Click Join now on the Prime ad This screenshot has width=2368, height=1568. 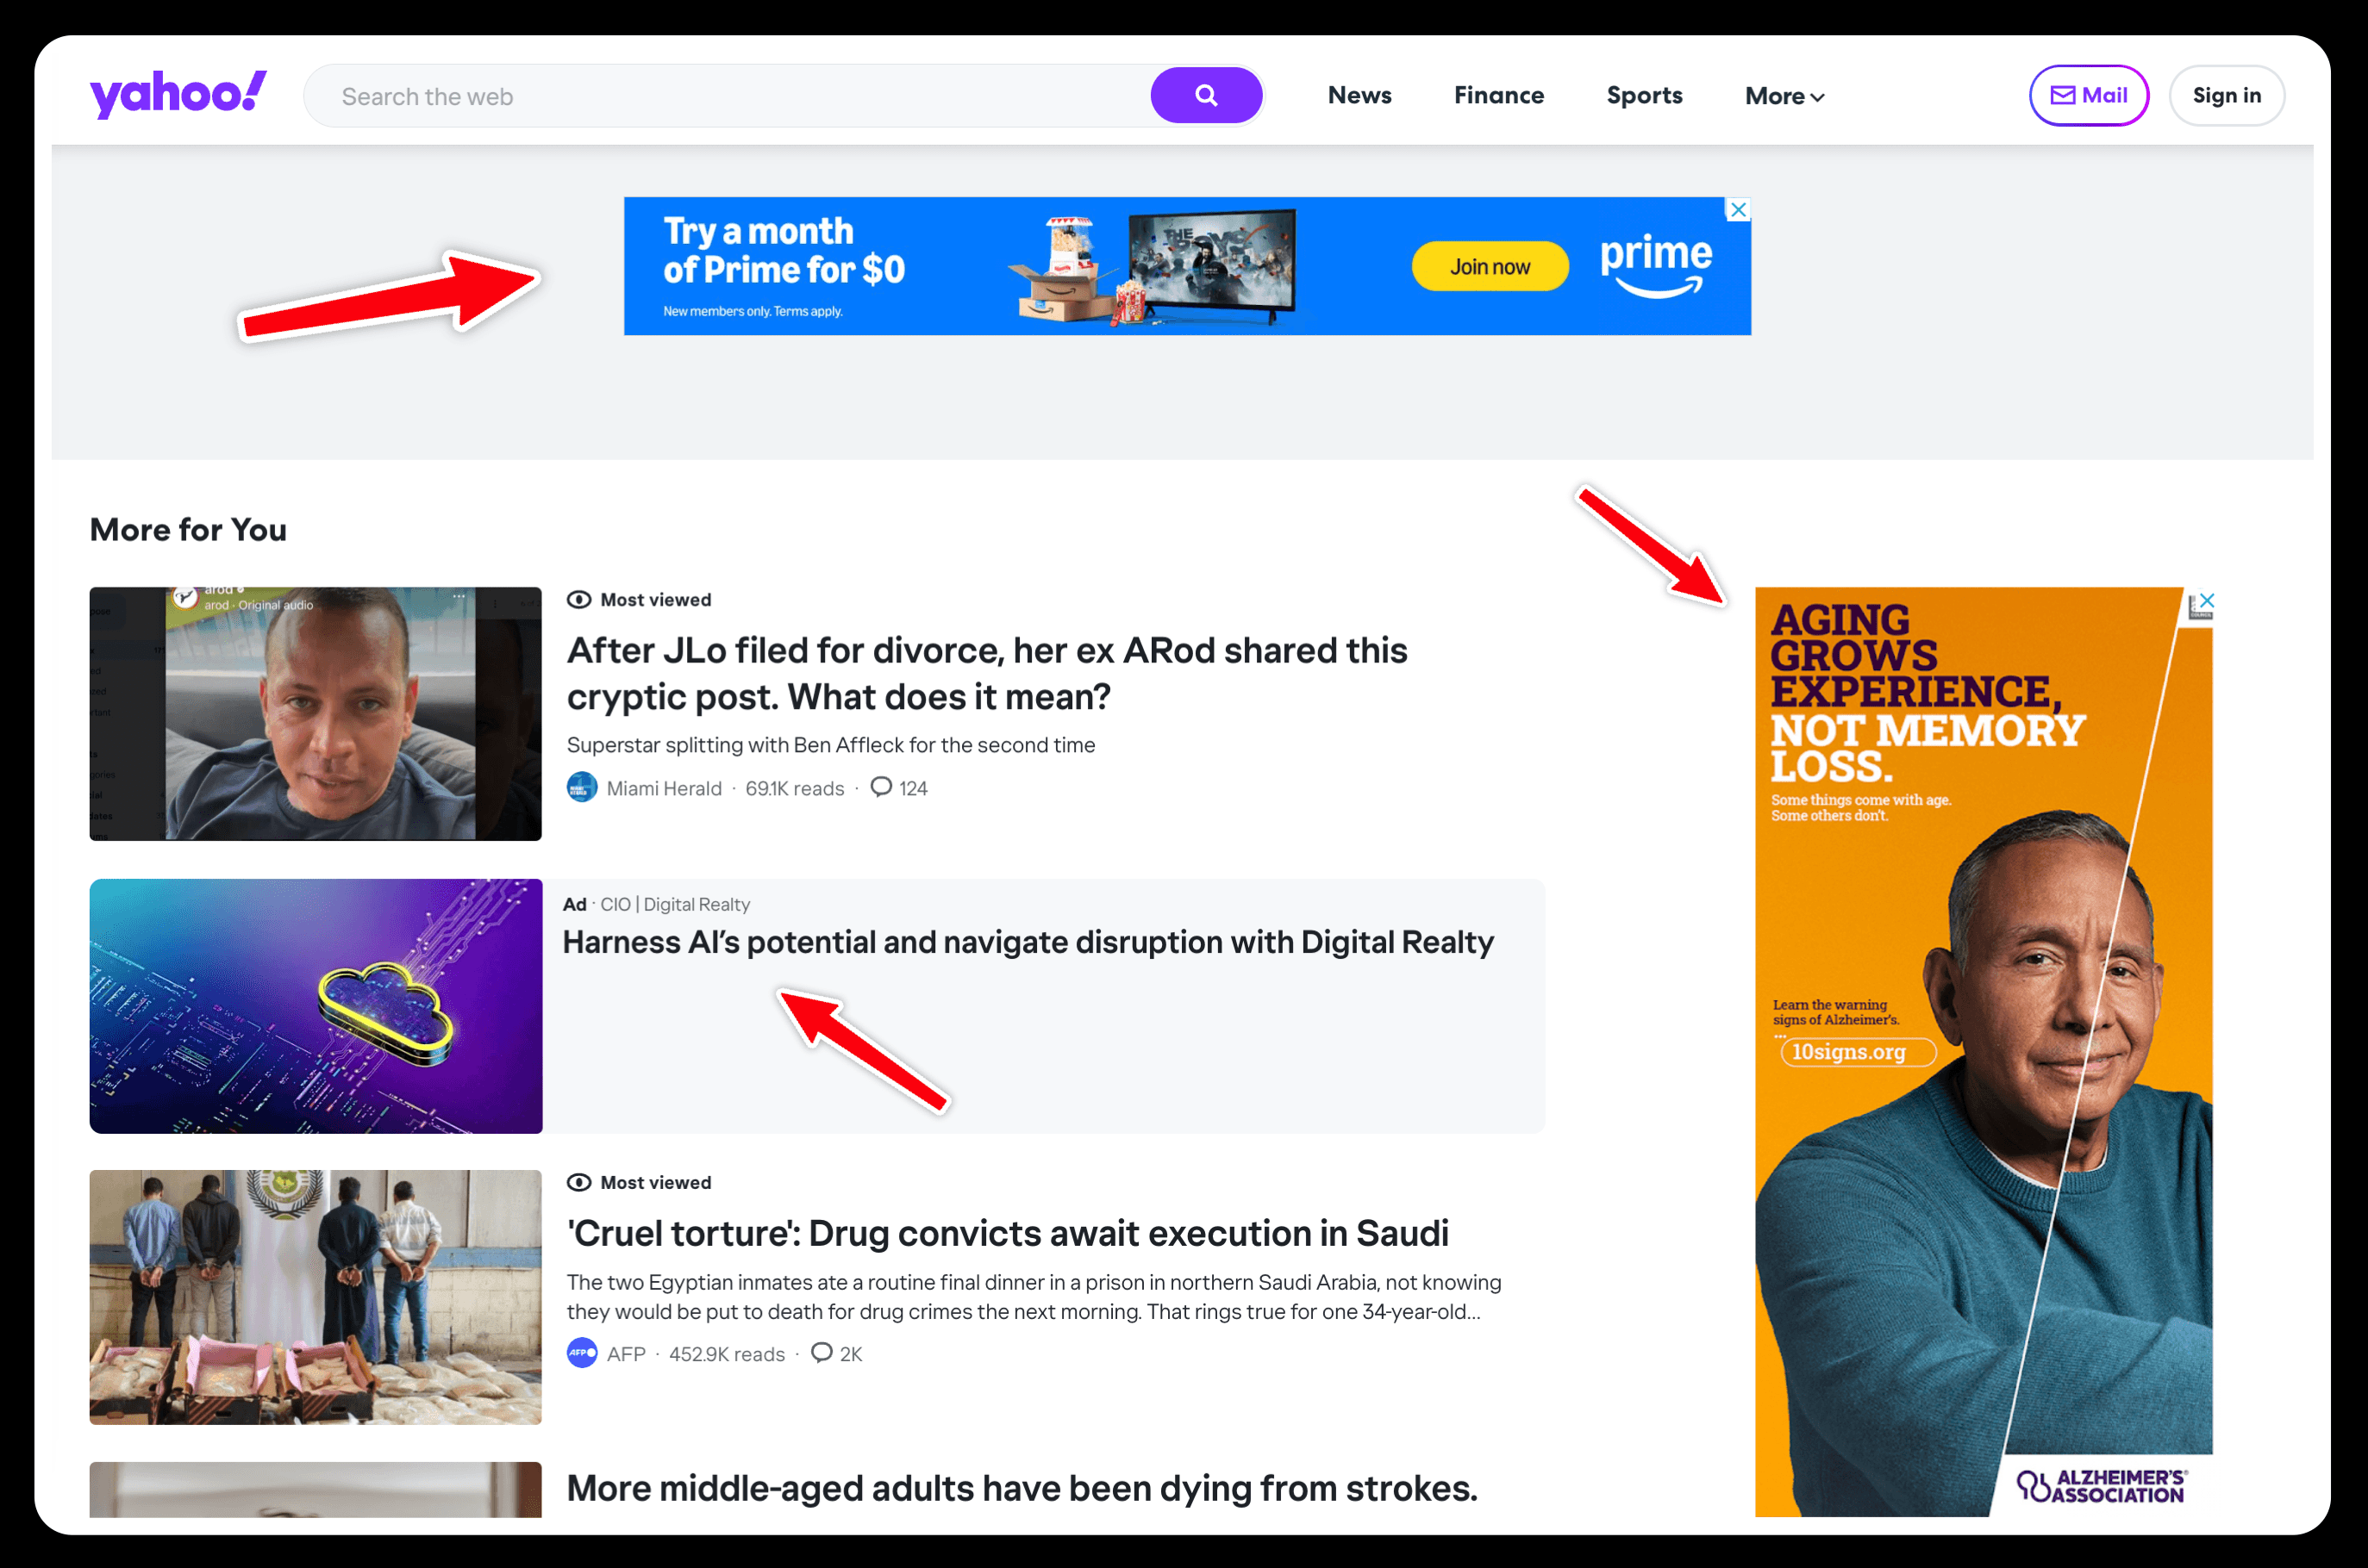click(x=1489, y=267)
